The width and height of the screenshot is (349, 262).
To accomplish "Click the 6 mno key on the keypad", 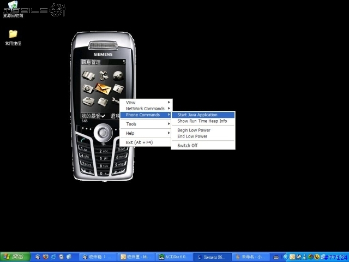I will click(x=121, y=157).
